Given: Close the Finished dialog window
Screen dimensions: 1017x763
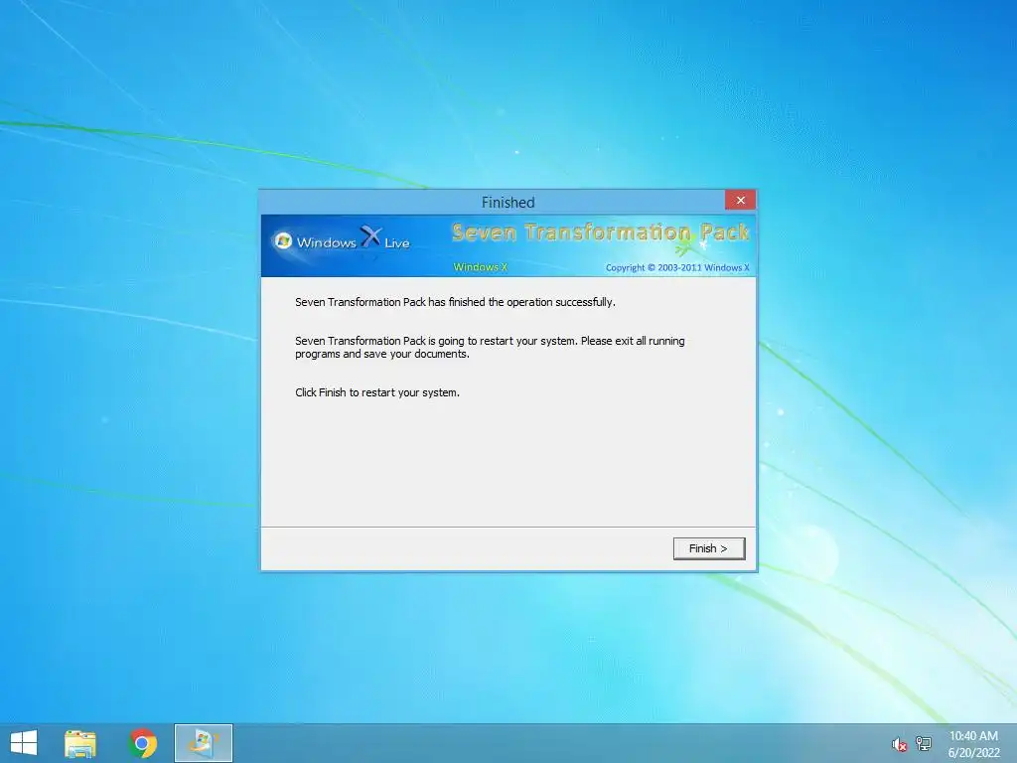Looking at the screenshot, I should click(x=740, y=201).
